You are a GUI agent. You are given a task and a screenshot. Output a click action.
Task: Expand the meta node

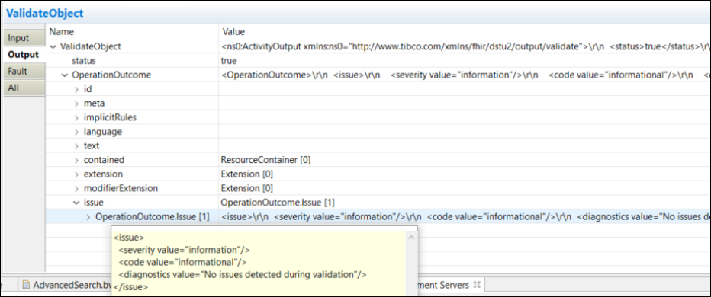(x=76, y=104)
